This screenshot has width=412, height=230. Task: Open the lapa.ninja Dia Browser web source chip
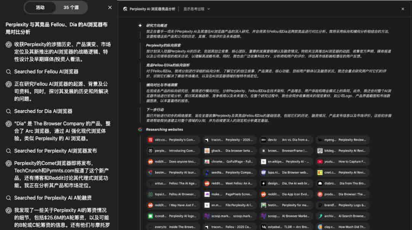(286, 172)
